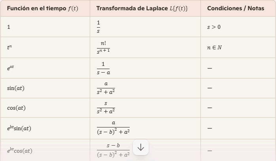Click the 1/(s − a) transform formula
The width and height of the screenshot is (276, 161).
103,68
